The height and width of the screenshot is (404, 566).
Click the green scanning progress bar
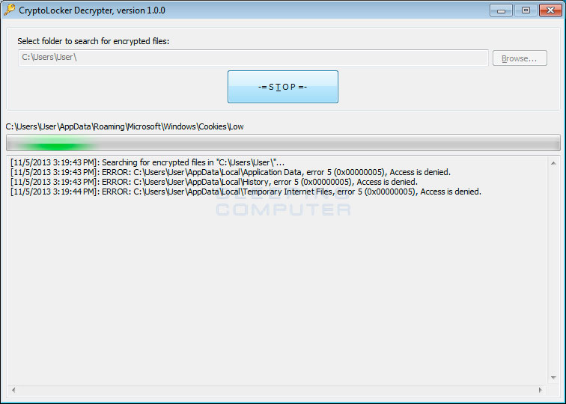coord(283,142)
